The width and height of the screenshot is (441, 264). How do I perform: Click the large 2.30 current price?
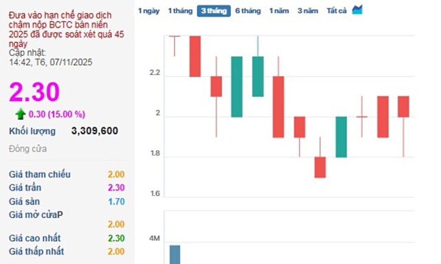(x=34, y=92)
